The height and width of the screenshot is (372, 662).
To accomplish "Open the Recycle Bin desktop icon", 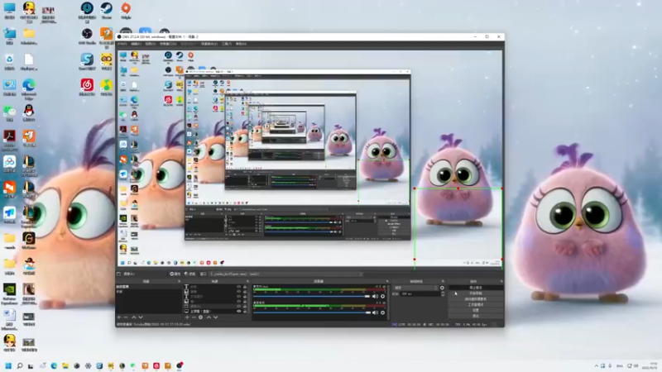I will click(x=9, y=61).
